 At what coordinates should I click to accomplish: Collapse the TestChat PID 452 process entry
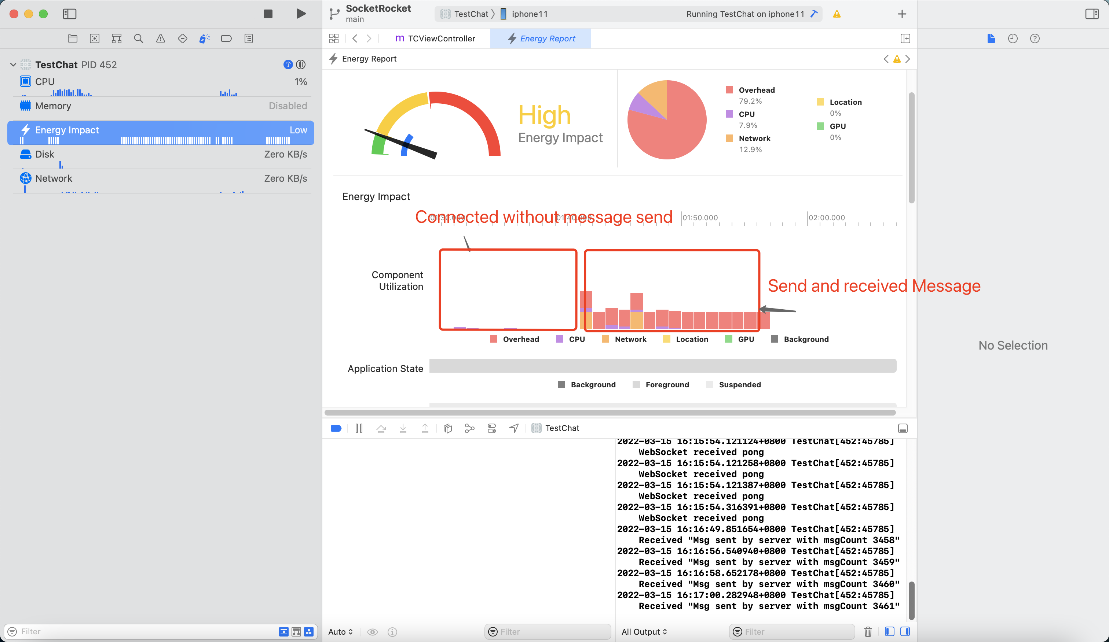click(x=13, y=64)
